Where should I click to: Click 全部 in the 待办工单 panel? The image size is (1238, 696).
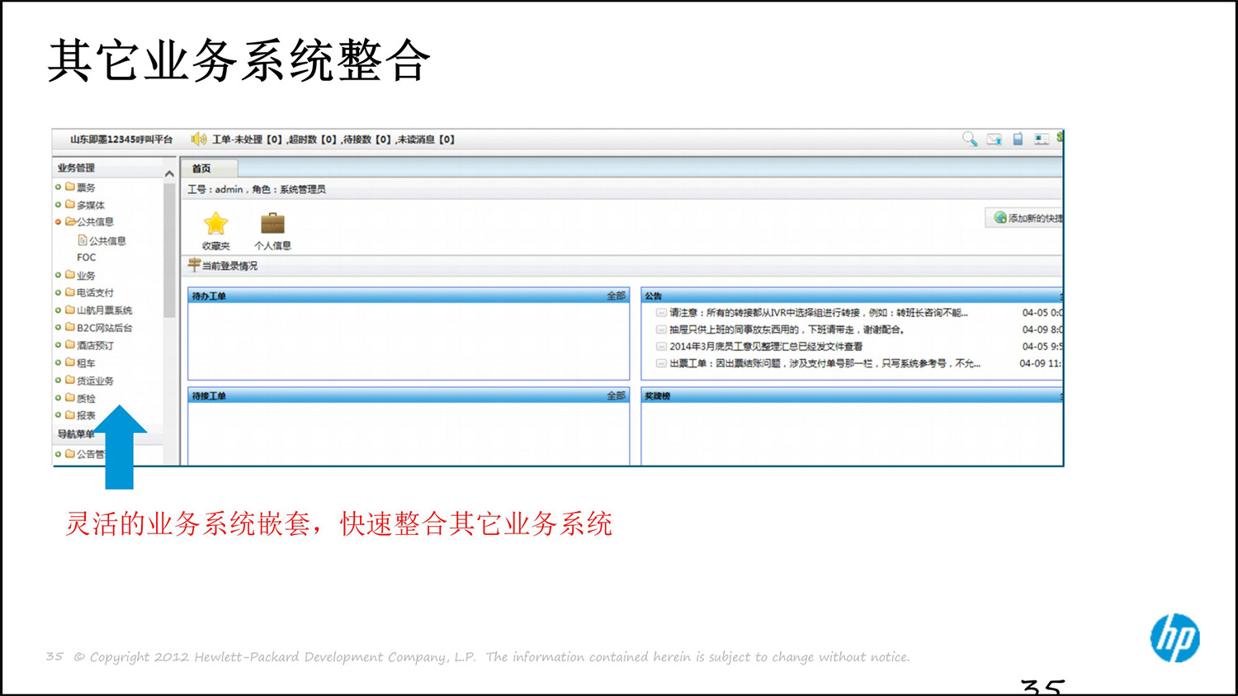click(x=617, y=295)
